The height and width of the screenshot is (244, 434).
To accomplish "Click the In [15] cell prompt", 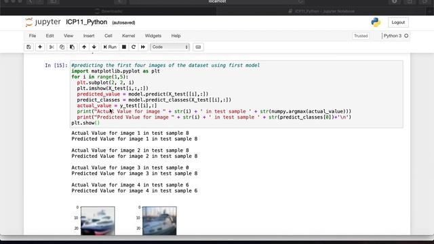I will tap(56, 65).
